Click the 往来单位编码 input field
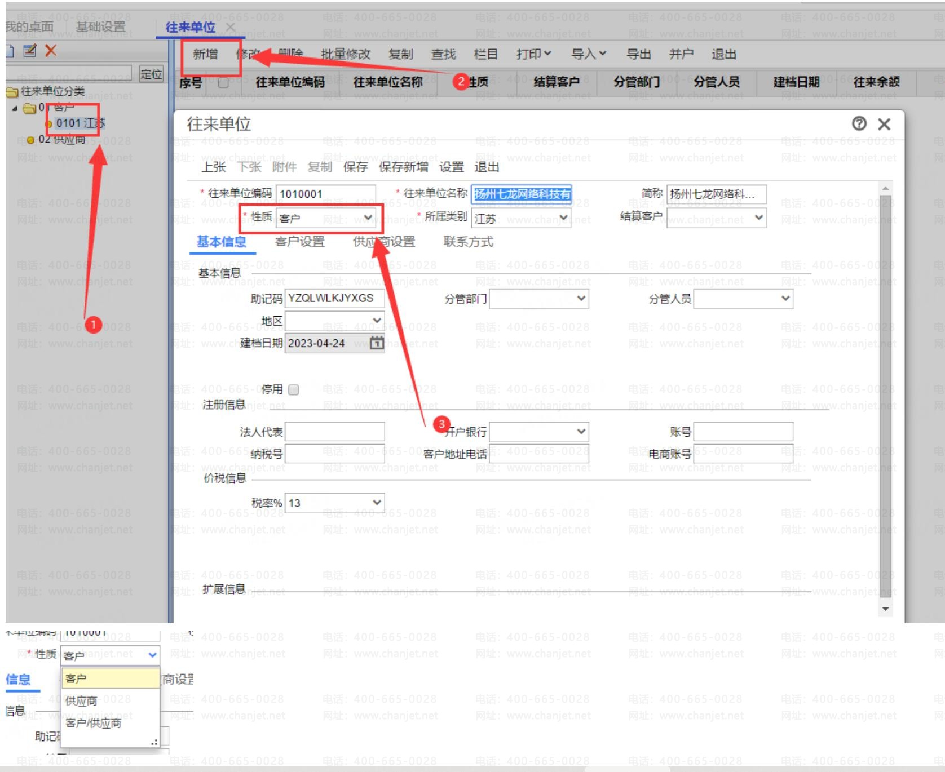Screen dimensions: 945x772 pyautogui.click(x=326, y=194)
